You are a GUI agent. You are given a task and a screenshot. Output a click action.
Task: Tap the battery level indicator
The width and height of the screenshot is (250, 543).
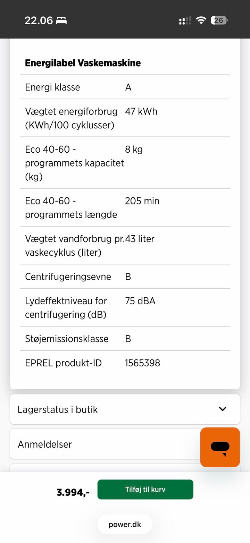219,20
